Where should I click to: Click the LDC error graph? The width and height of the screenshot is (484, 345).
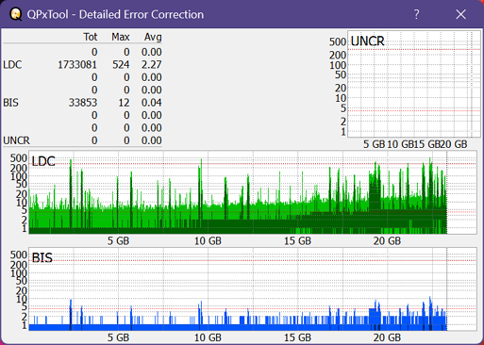tap(253, 192)
